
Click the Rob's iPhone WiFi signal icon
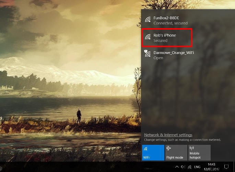[x=148, y=37]
